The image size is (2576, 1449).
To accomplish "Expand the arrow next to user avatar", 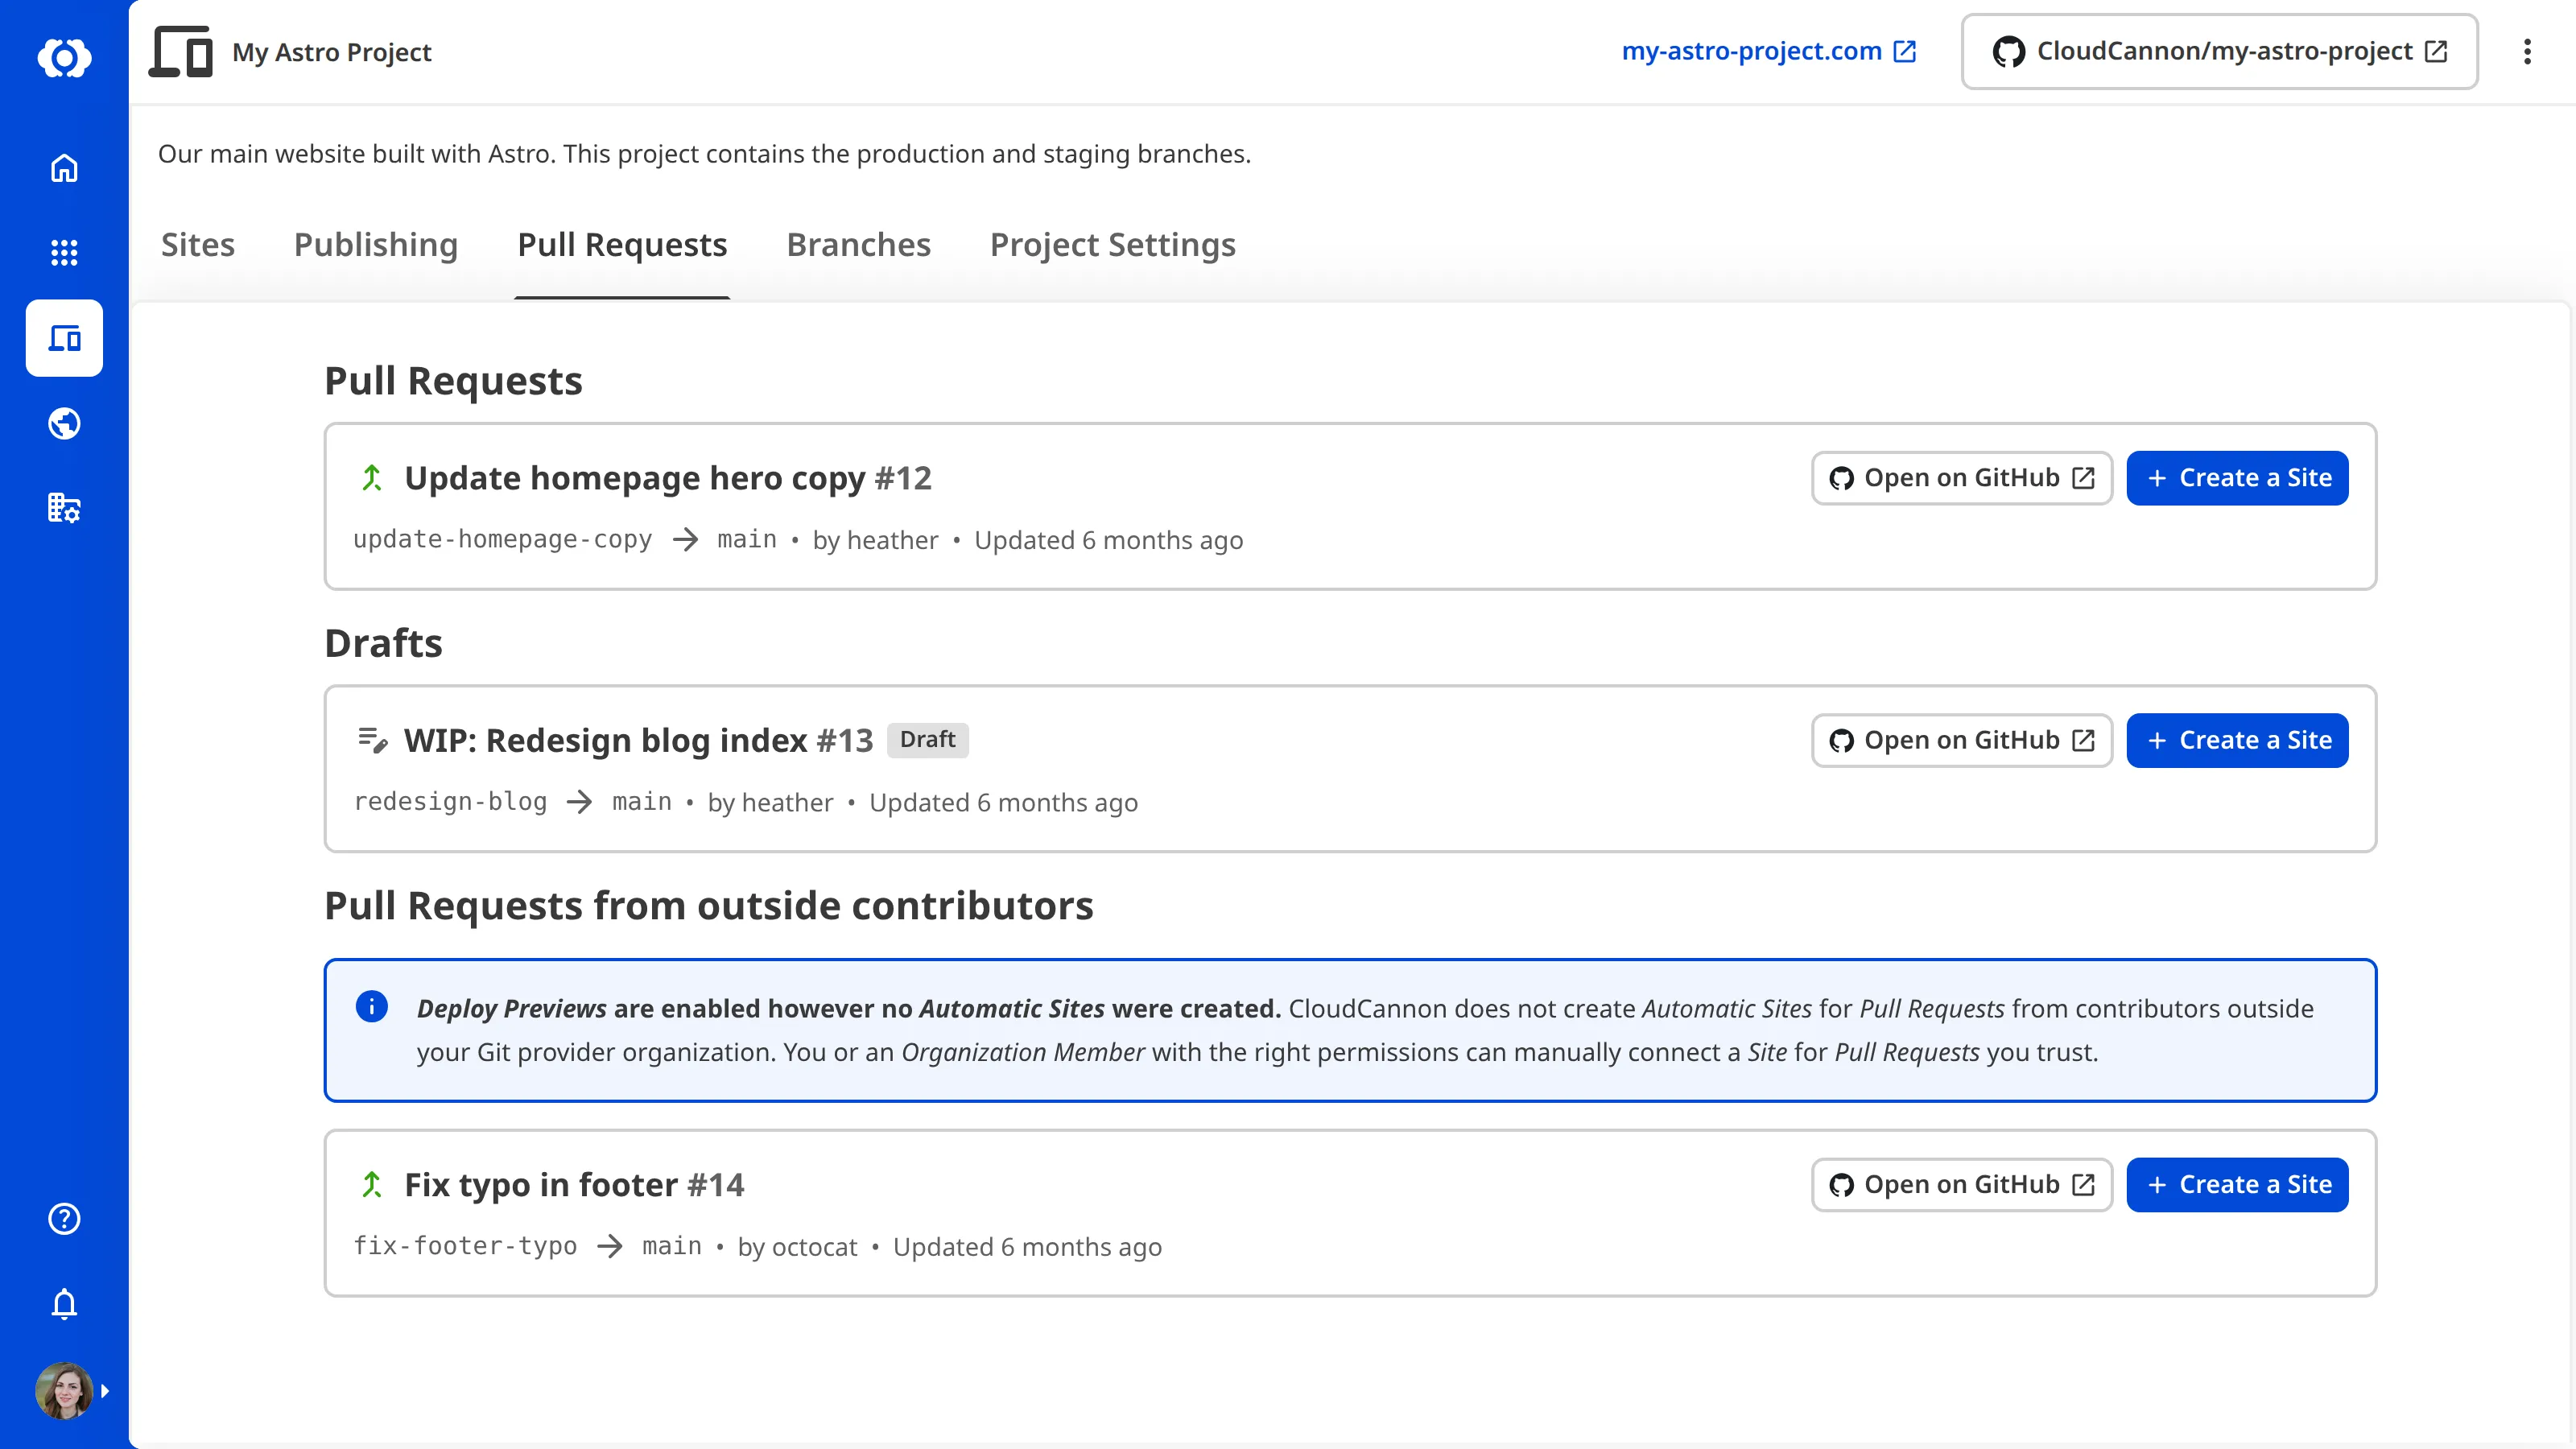I will pos(105,1390).
